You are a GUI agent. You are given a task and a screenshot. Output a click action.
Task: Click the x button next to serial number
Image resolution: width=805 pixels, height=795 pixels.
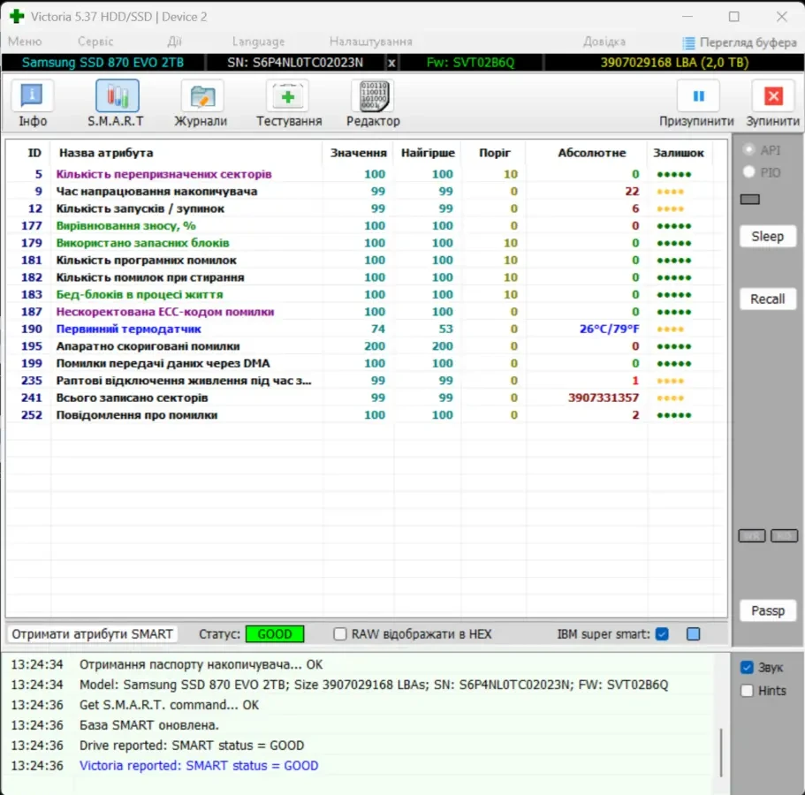click(x=391, y=63)
